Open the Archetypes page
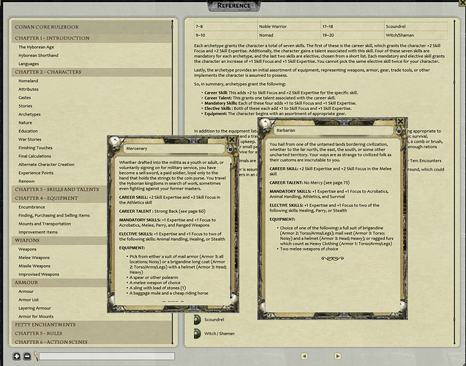This screenshot has height=366, width=466. coord(29,114)
